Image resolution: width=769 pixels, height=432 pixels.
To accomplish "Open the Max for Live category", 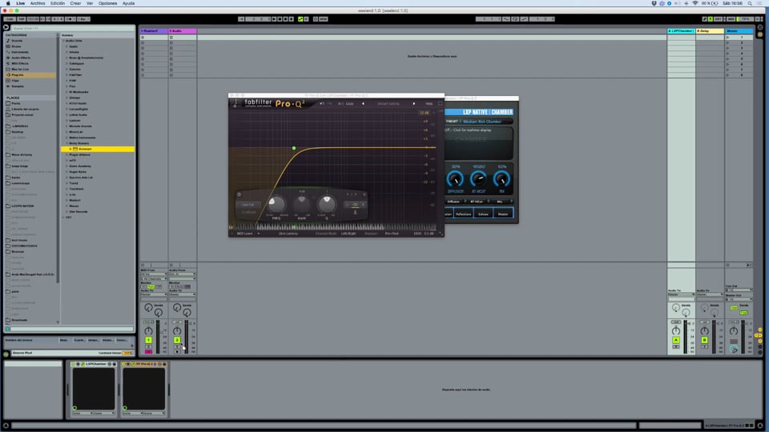I will [x=20, y=69].
